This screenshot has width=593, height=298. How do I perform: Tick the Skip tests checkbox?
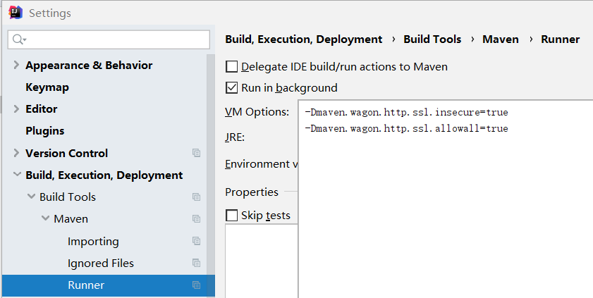(231, 216)
